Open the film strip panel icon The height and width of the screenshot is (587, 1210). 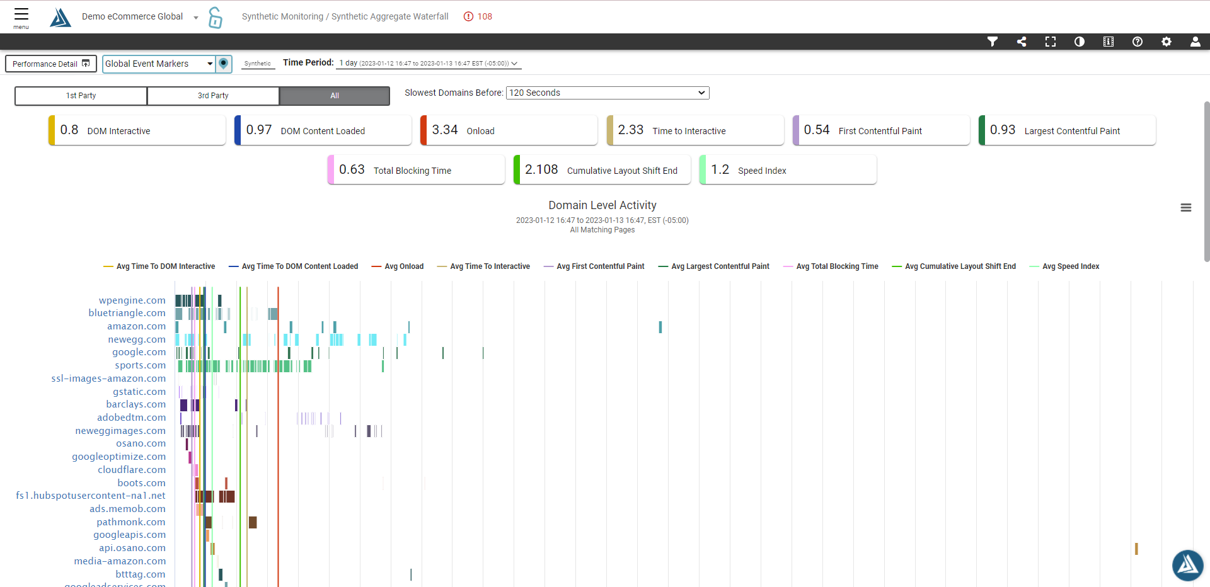pos(1109,42)
